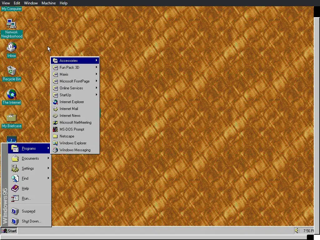Click the Suspend icon in Start menu

pyautogui.click(x=15, y=211)
